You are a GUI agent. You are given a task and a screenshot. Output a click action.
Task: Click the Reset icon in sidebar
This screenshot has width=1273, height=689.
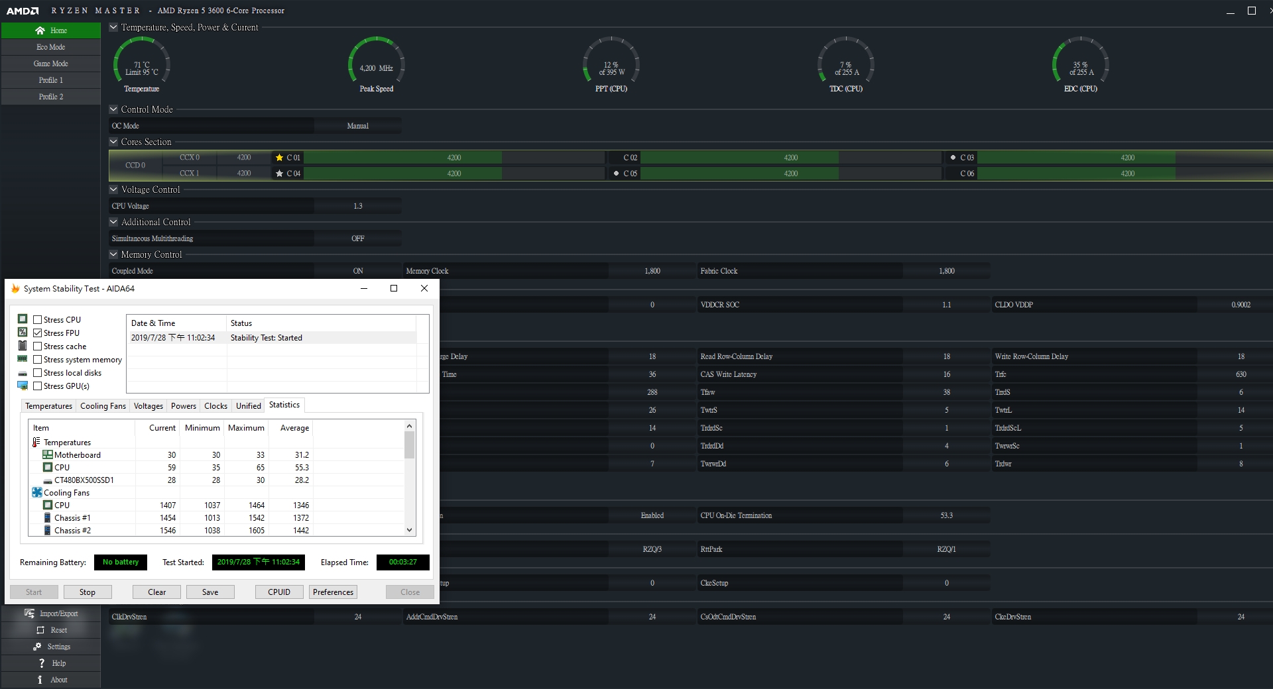pos(40,630)
